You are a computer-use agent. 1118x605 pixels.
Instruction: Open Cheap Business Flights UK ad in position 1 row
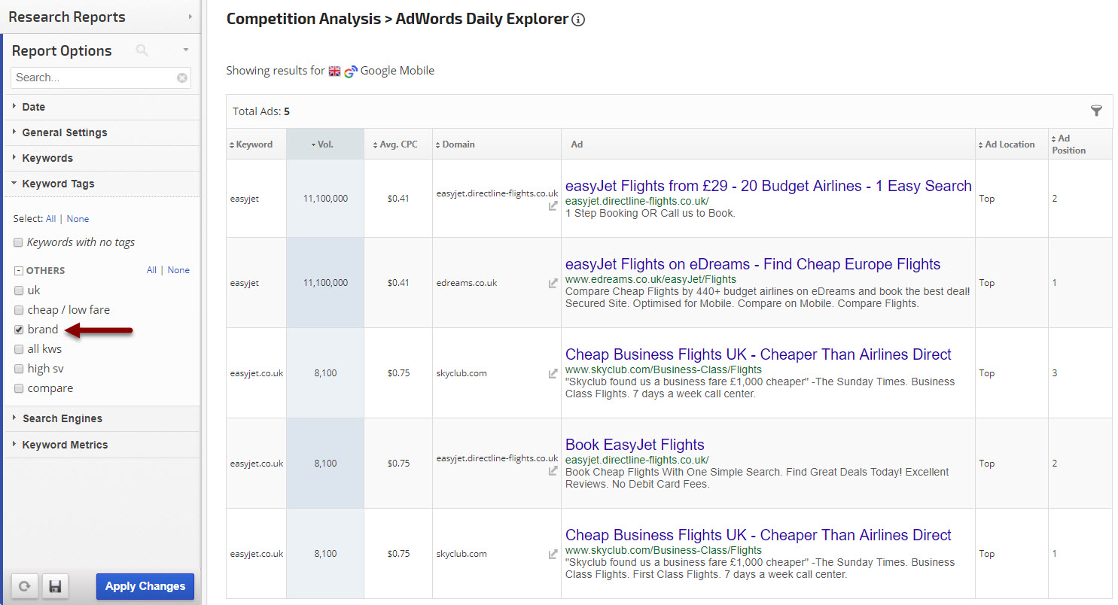coord(758,535)
